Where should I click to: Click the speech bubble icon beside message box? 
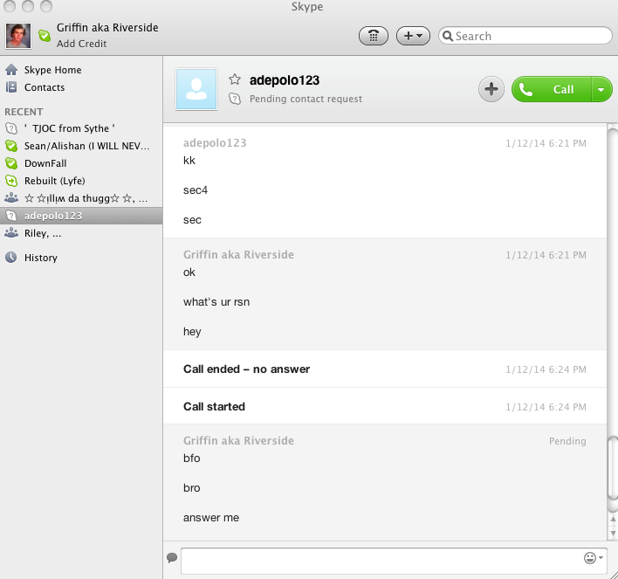(x=172, y=558)
